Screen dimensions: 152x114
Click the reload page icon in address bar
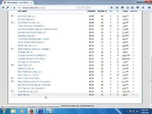[78, 8]
